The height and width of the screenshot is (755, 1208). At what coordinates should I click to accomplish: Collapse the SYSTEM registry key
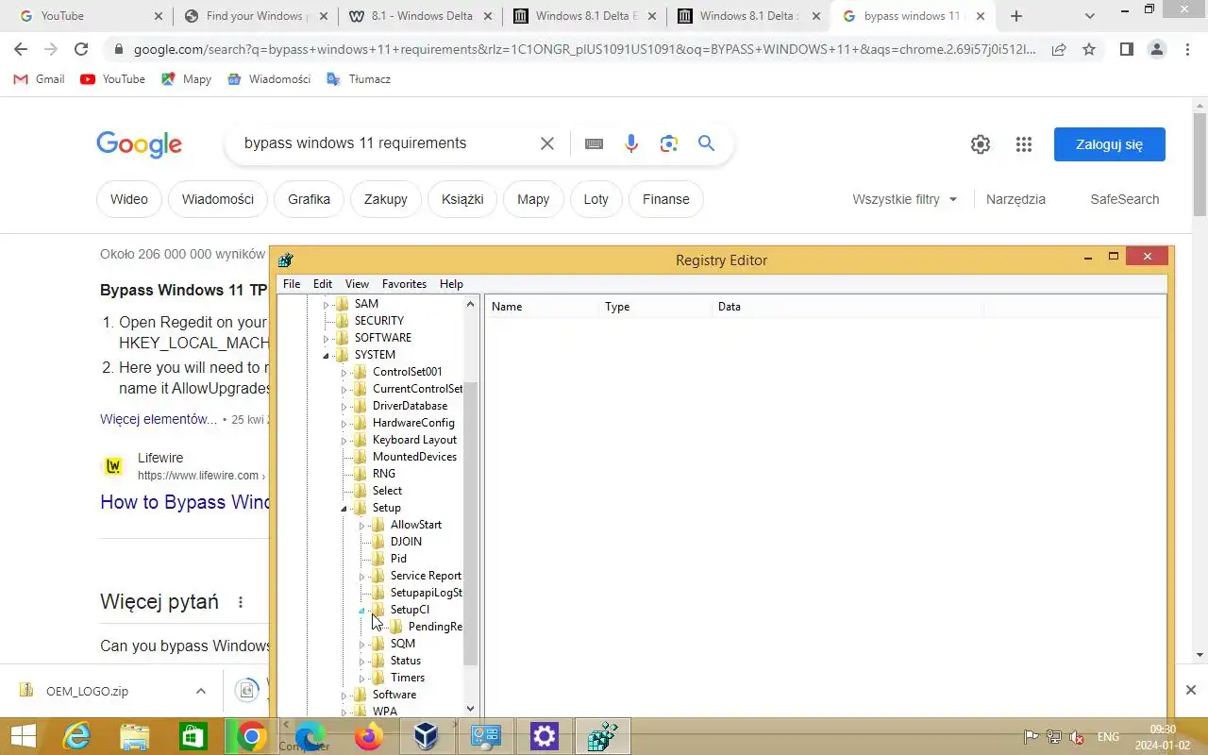(327, 355)
